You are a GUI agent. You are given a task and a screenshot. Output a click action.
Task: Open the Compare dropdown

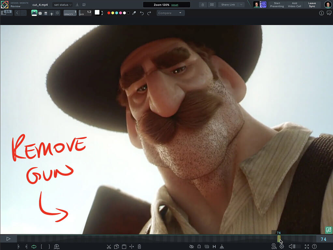coord(170,13)
